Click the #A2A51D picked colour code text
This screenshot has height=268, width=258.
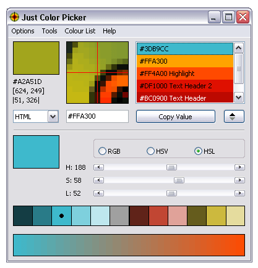27,82
